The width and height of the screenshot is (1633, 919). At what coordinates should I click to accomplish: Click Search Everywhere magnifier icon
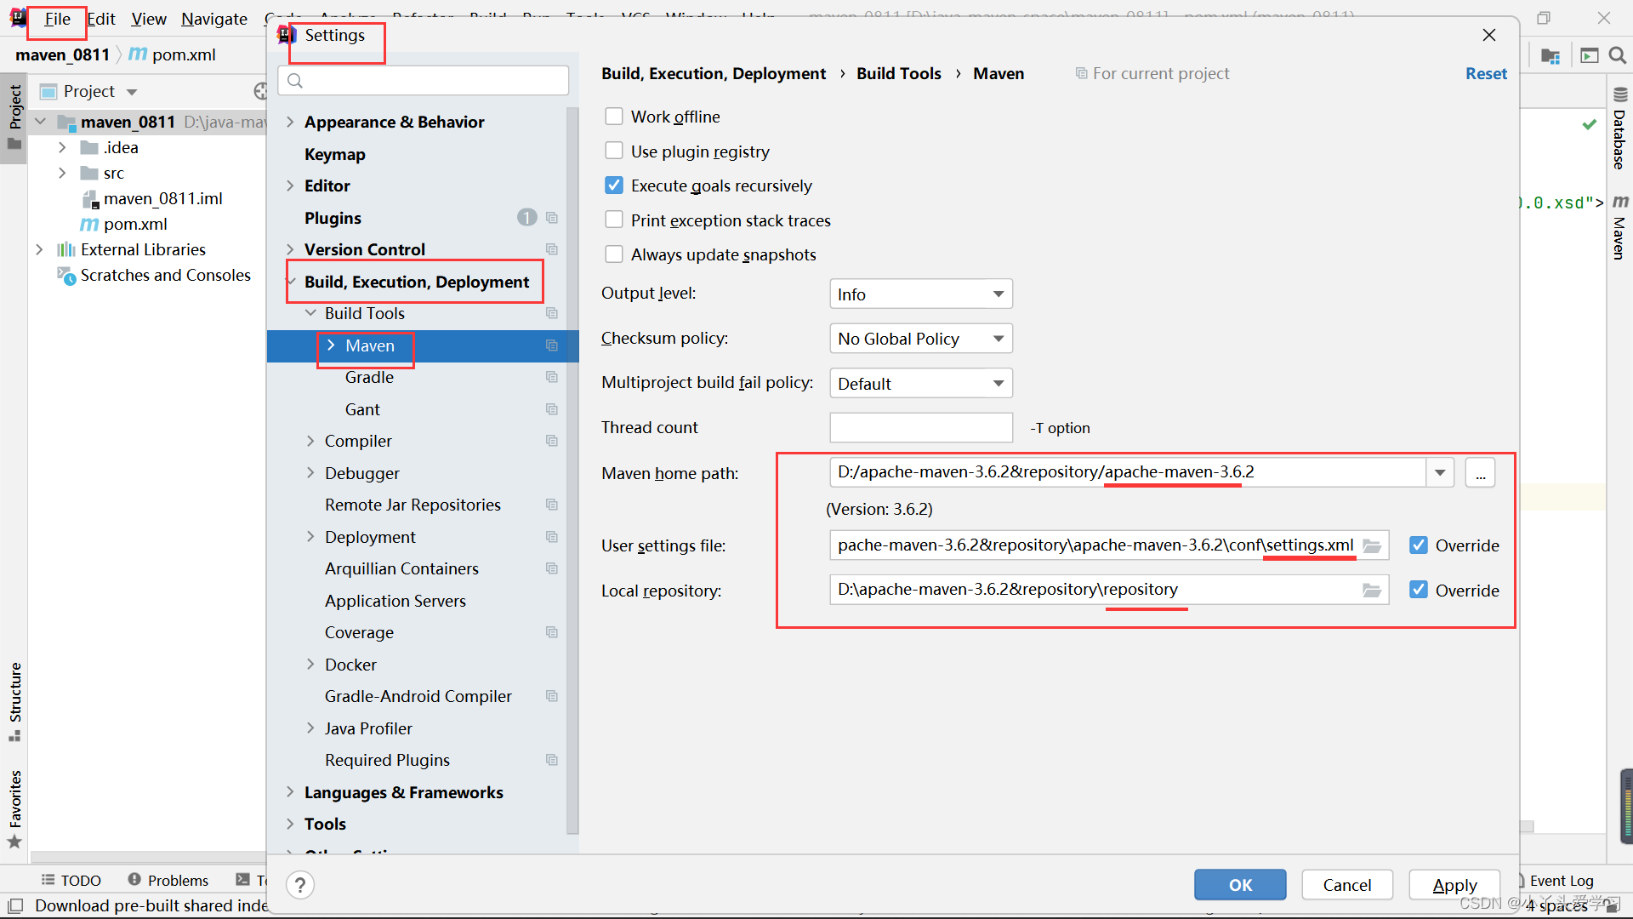pos(1617,55)
